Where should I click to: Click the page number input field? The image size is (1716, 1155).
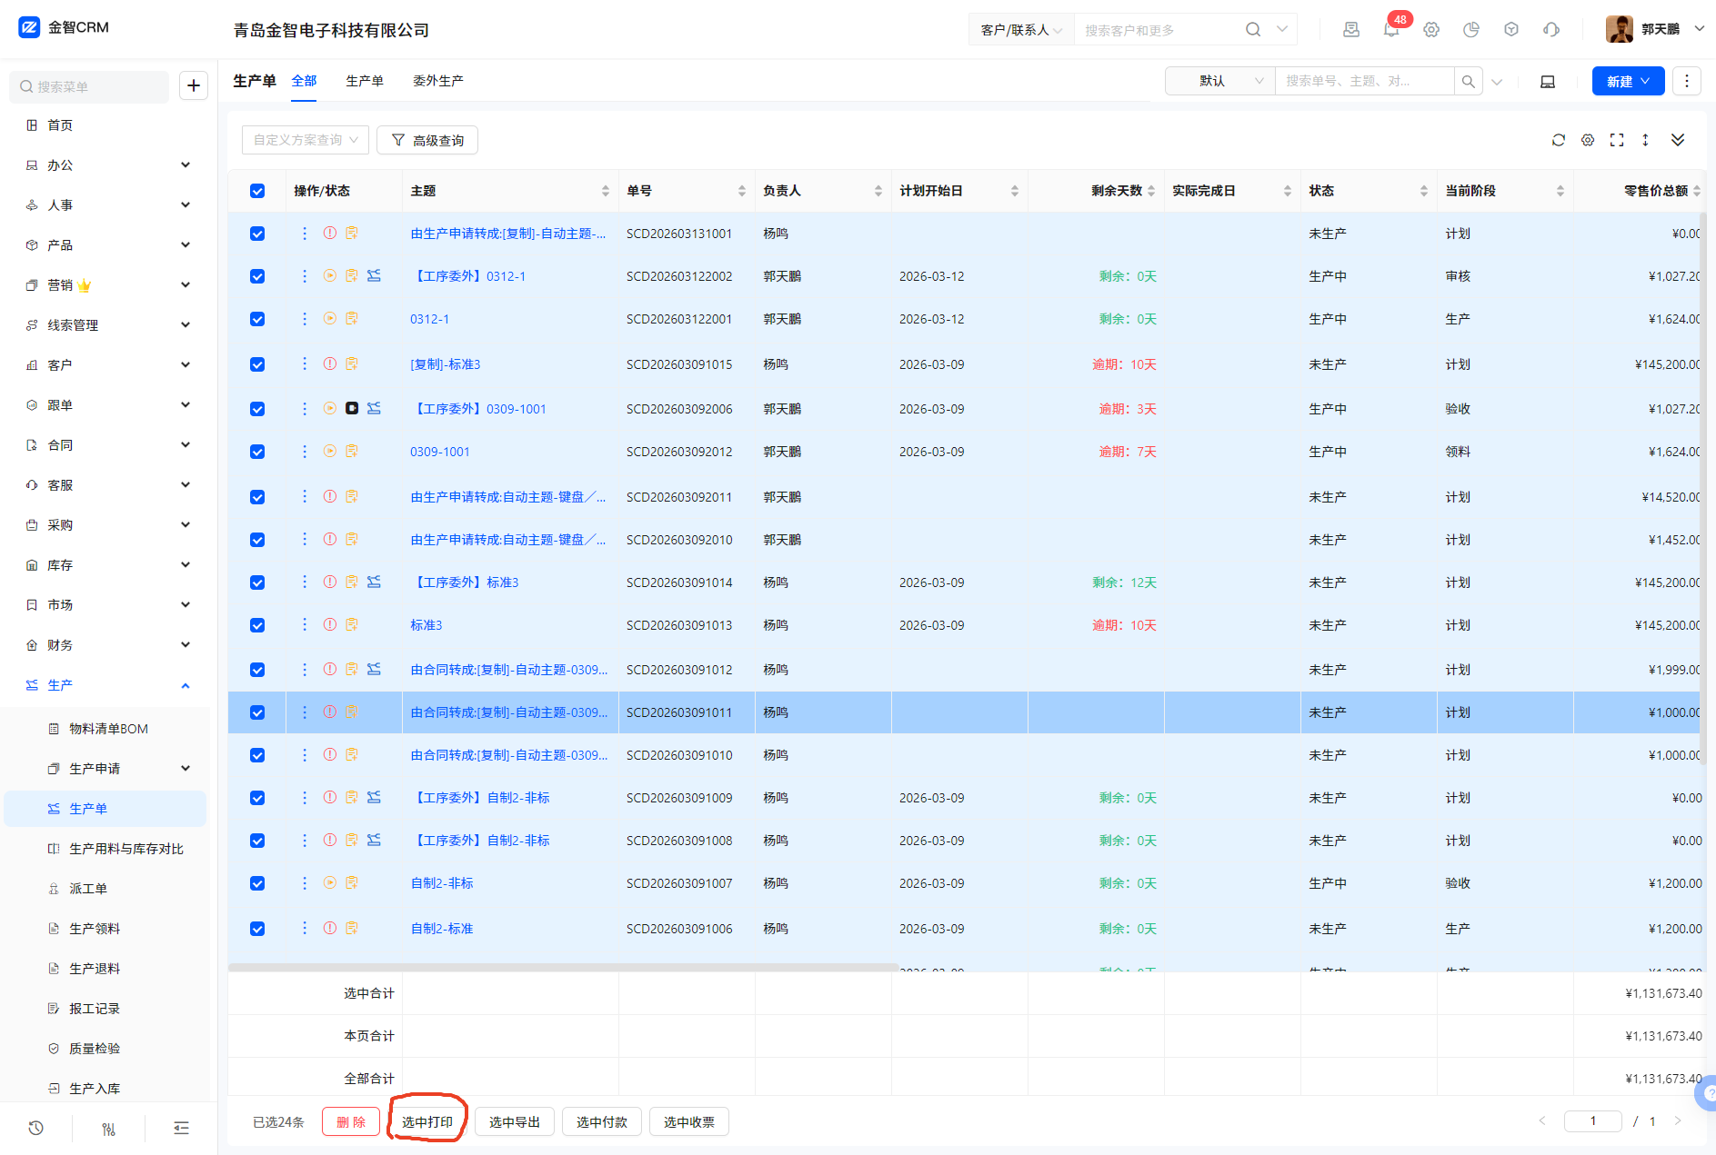[x=1592, y=1121]
